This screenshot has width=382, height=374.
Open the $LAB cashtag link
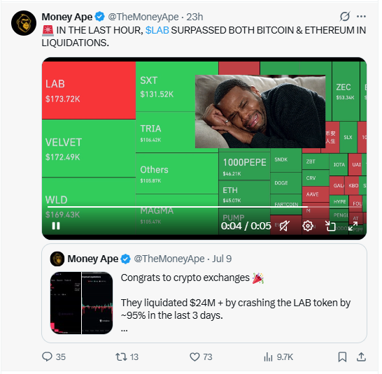157,30
